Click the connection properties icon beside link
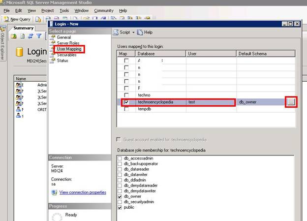Screen dimensions: 307x221 54,192
